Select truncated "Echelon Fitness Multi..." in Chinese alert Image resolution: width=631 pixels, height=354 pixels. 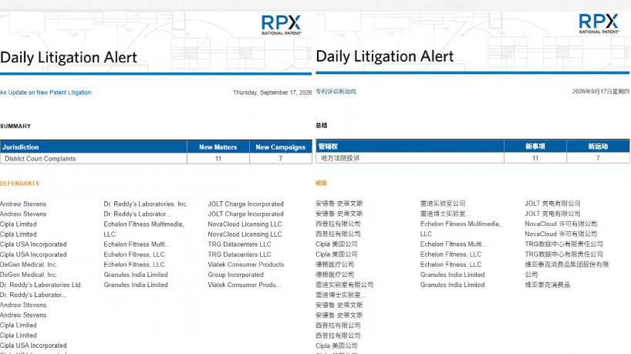454,244
